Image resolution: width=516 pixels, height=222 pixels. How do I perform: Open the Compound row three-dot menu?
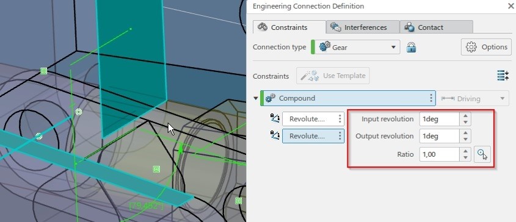(431, 98)
